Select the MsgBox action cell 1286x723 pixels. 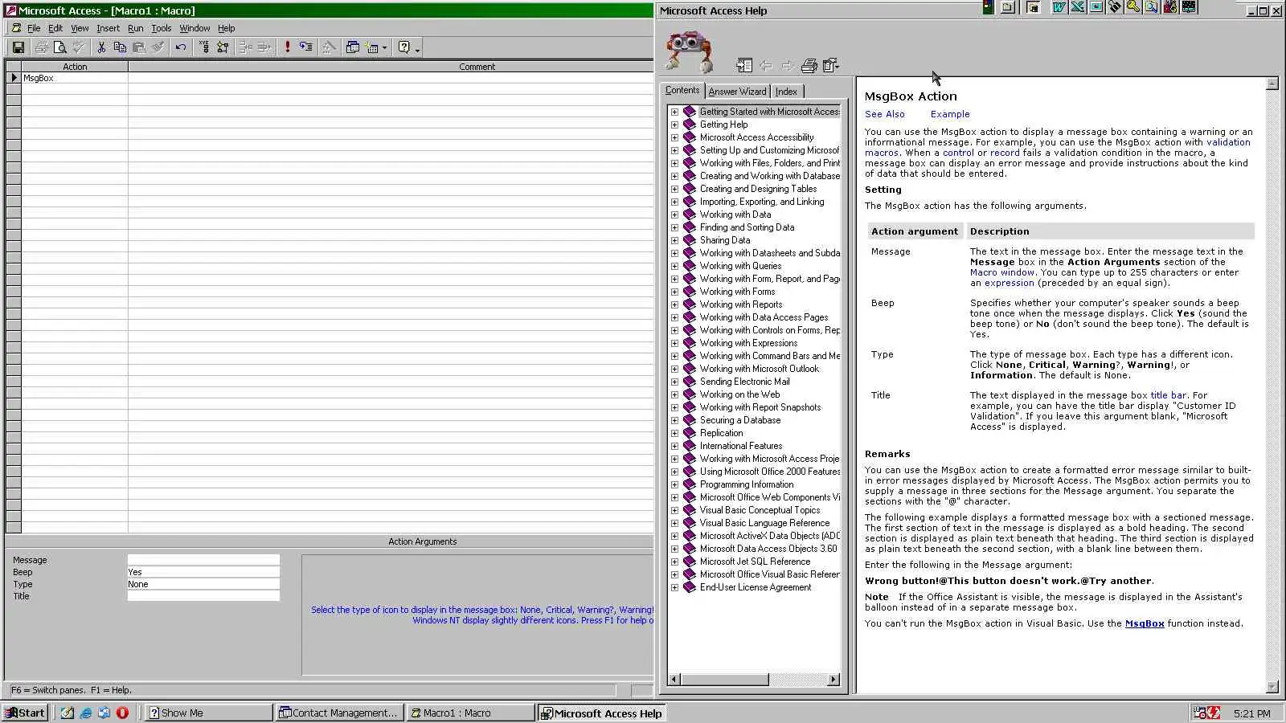coord(74,78)
